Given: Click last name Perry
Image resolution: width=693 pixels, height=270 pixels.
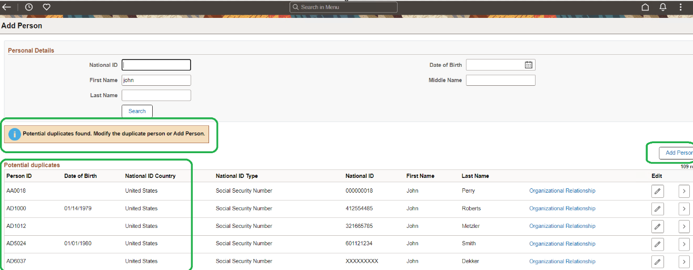Looking at the screenshot, I should (468, 191).
